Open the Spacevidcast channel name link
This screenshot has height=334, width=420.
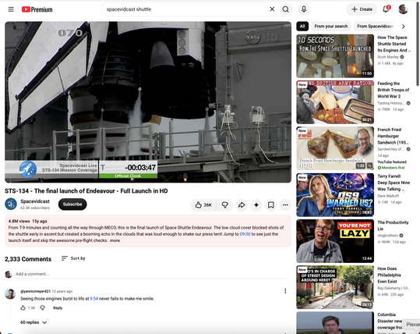click(35, 201)
